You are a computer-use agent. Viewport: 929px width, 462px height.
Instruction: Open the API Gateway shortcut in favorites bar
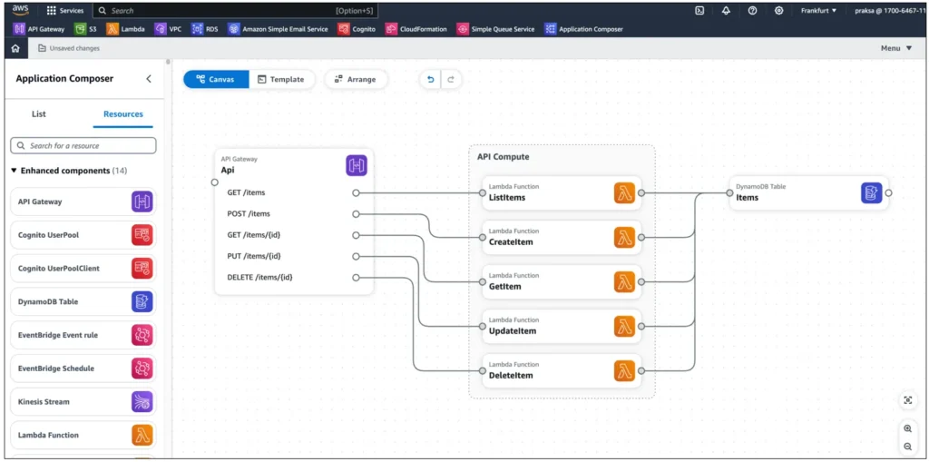pos(39,28)
